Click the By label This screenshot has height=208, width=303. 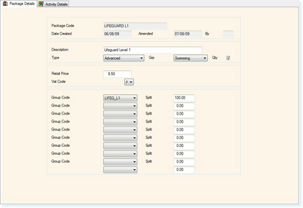[207, 34]
